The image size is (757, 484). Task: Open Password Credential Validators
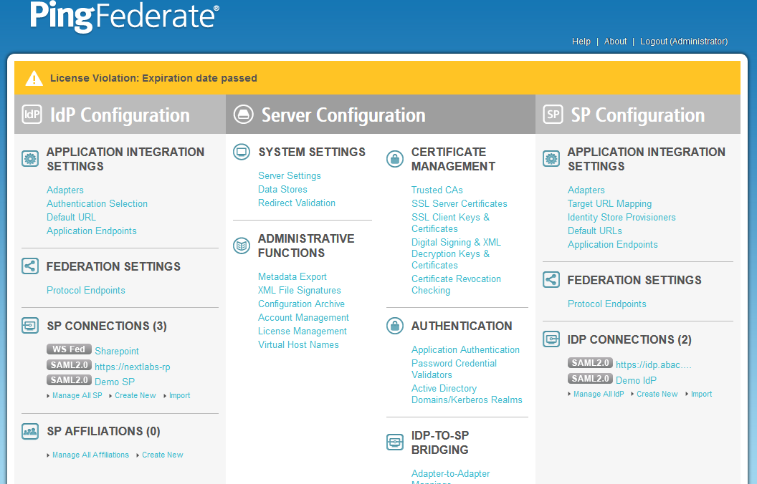point(454,369)
